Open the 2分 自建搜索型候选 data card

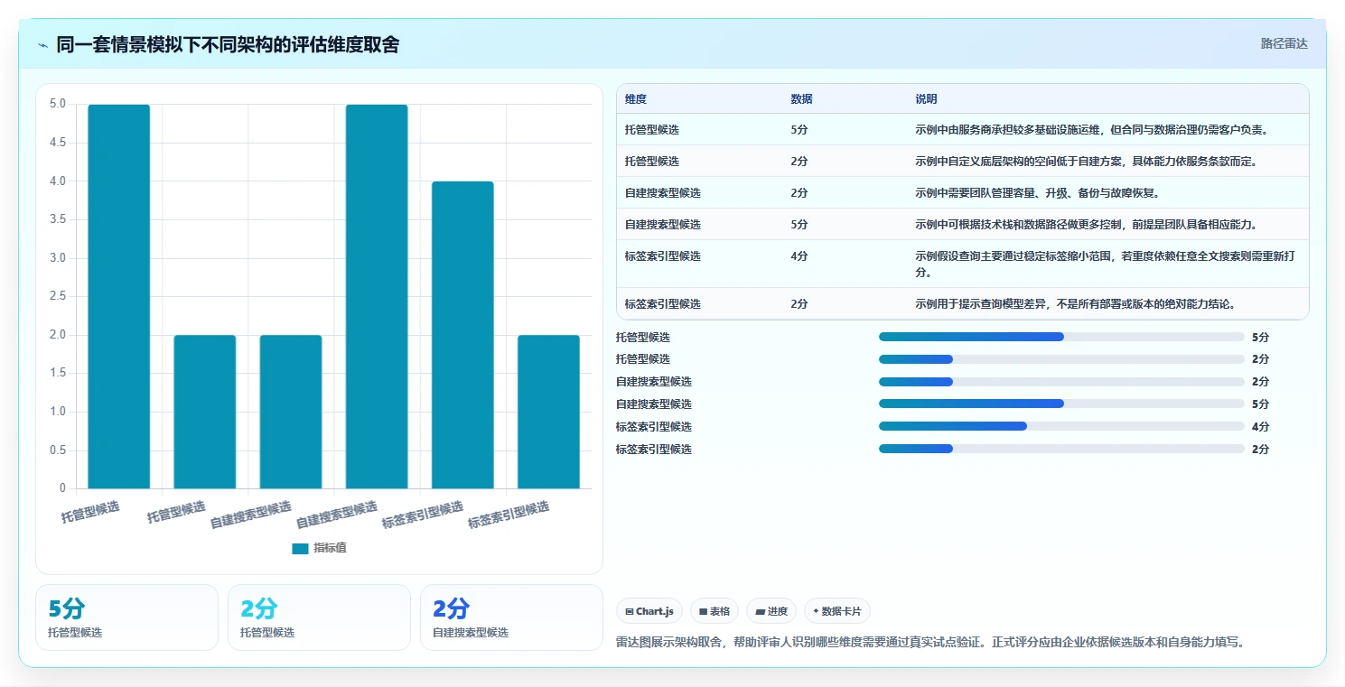[511, 617]
